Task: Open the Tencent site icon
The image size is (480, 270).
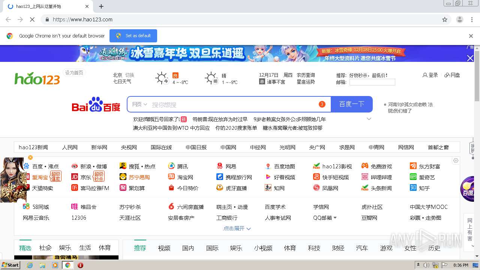Action: point(171,166)
